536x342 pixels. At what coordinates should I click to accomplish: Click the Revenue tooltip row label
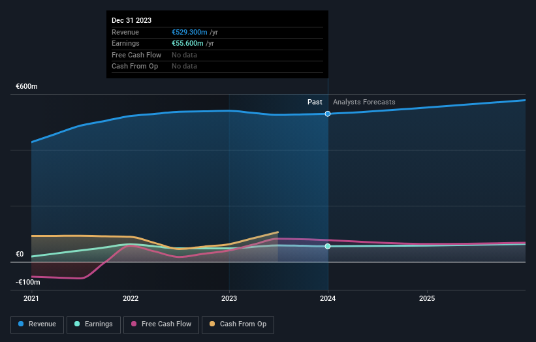pyautogui.click(x=125, y=32)
